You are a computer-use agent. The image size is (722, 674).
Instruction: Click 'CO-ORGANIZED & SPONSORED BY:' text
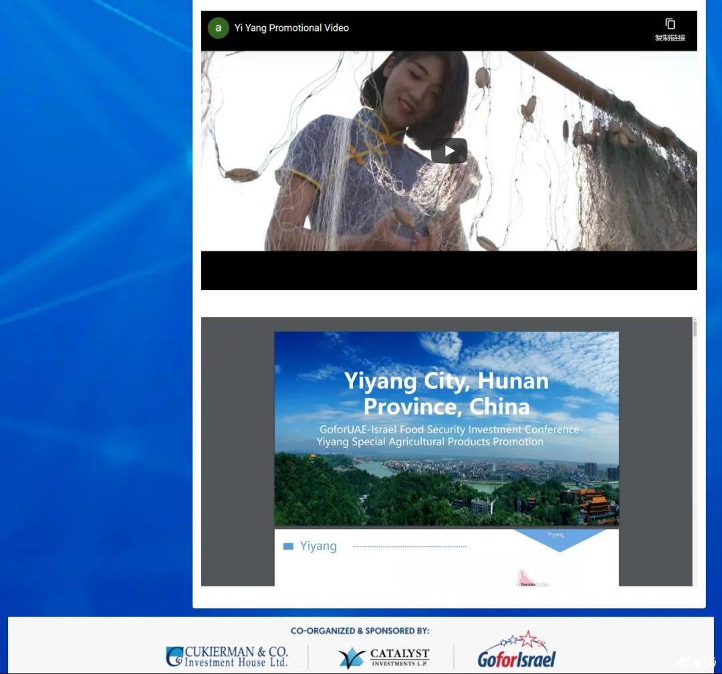(360, 631)
